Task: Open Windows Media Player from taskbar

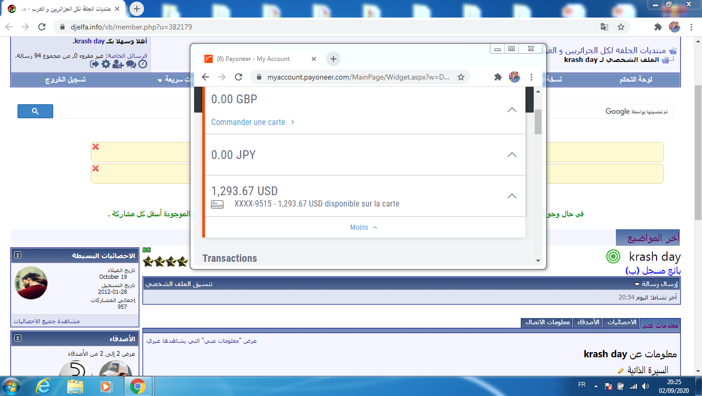Action: (106, 386)
